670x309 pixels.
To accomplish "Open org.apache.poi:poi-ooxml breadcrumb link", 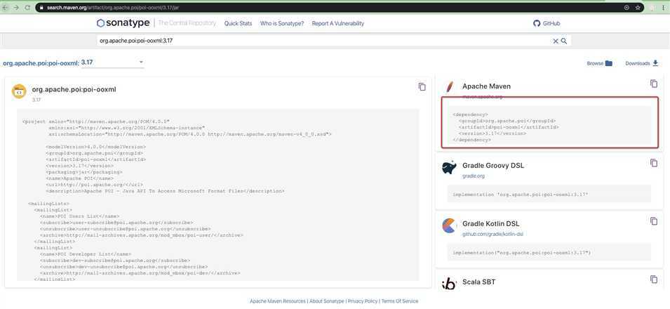I will 41,63.
